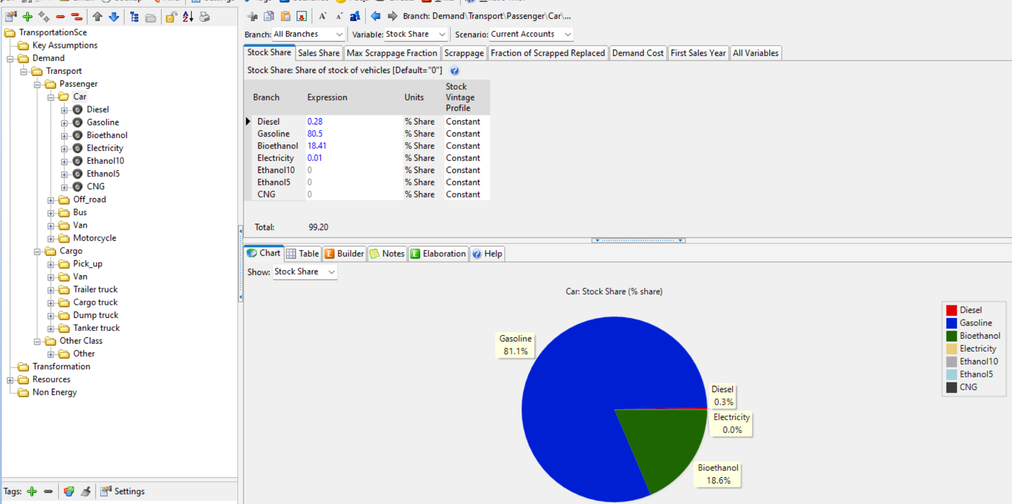
Task: Open the Show dropdown for chart
Action: point(305,272)
